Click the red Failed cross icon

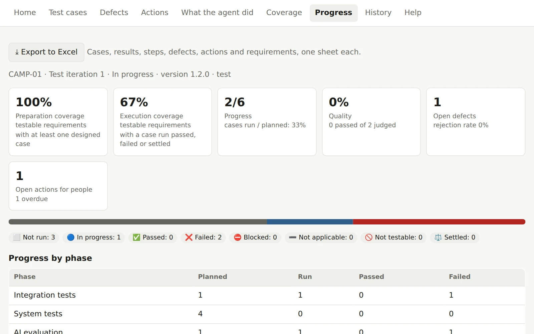[x=189, y=237]
